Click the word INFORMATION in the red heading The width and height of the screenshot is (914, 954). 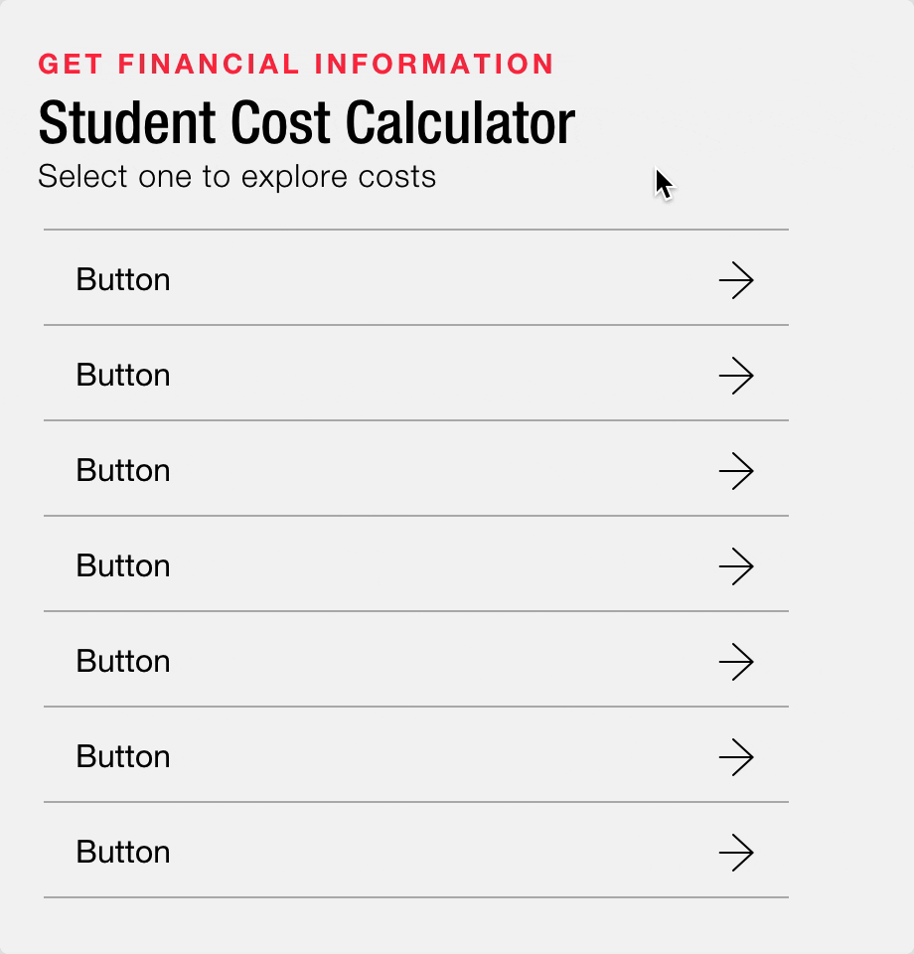pyautogui.click(x=433, y=64)
